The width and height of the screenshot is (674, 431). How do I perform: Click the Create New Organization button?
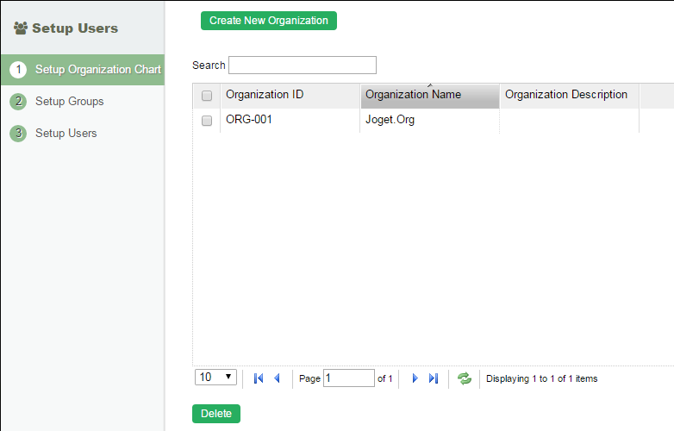pos(268,21)
